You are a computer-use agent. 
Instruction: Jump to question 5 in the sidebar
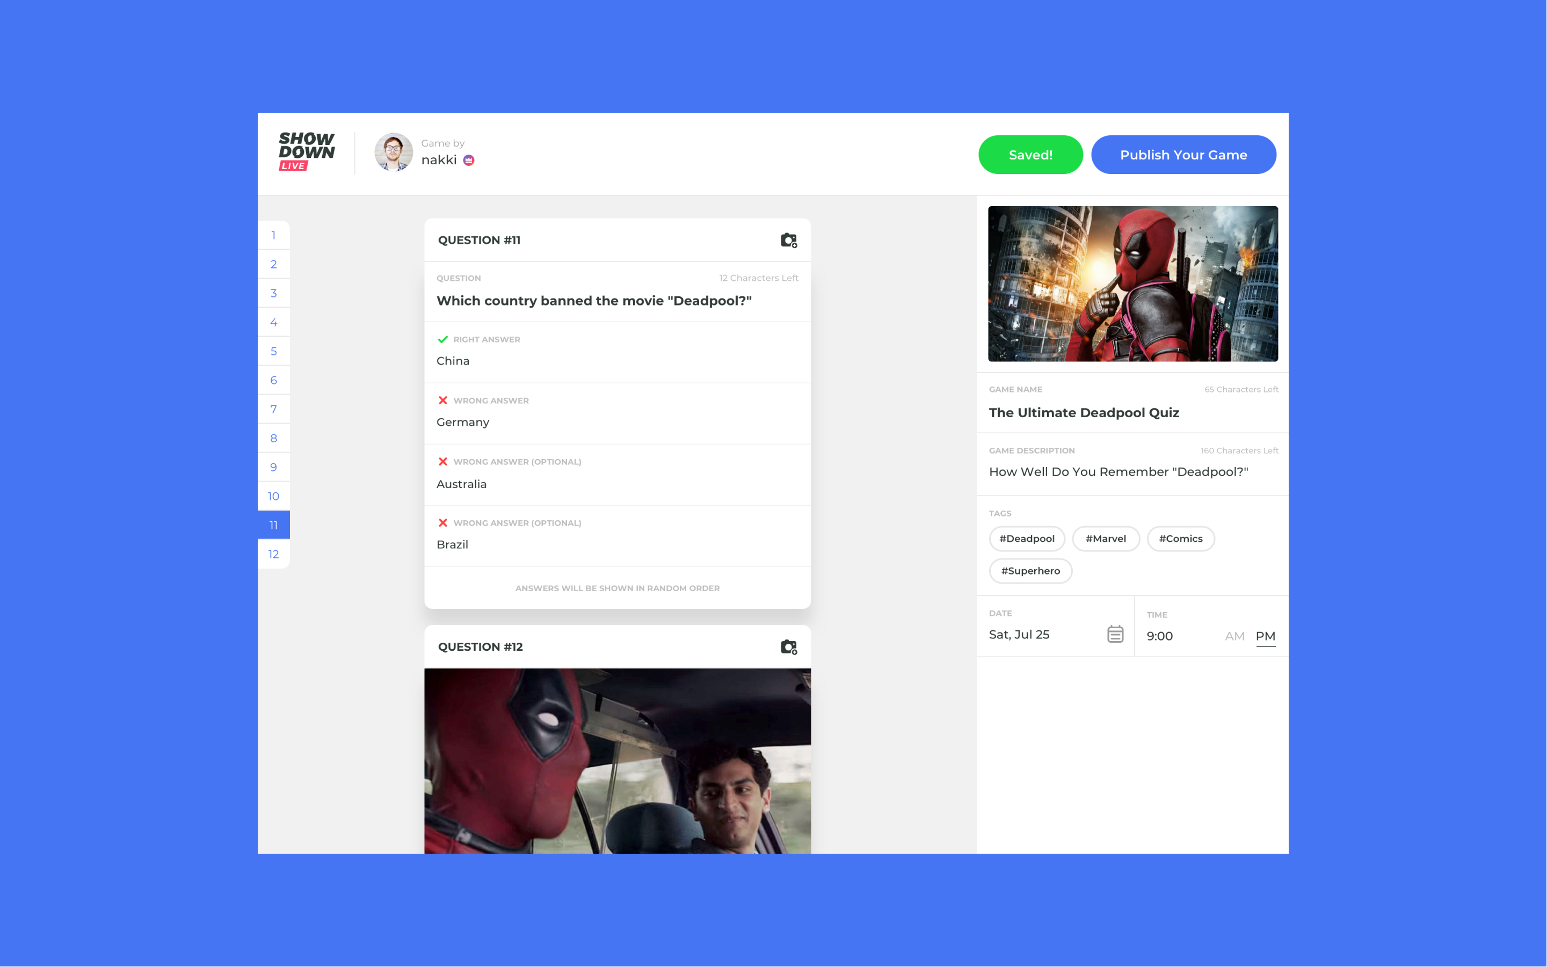(274, 351)
